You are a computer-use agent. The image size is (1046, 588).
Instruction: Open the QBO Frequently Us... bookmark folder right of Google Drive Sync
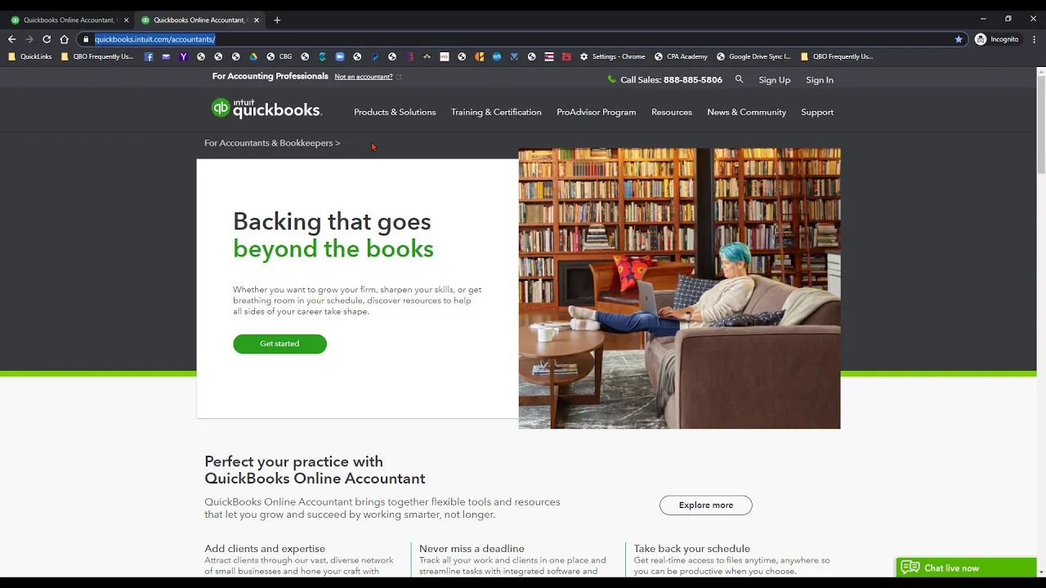838,56
